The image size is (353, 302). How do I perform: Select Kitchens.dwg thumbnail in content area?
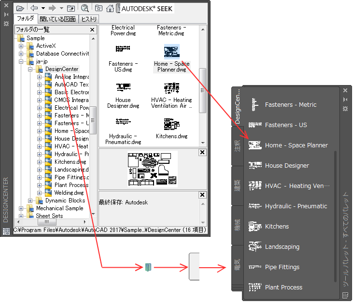coord(172,124)
